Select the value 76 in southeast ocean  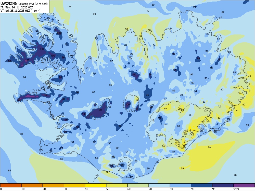pos(235,175)
